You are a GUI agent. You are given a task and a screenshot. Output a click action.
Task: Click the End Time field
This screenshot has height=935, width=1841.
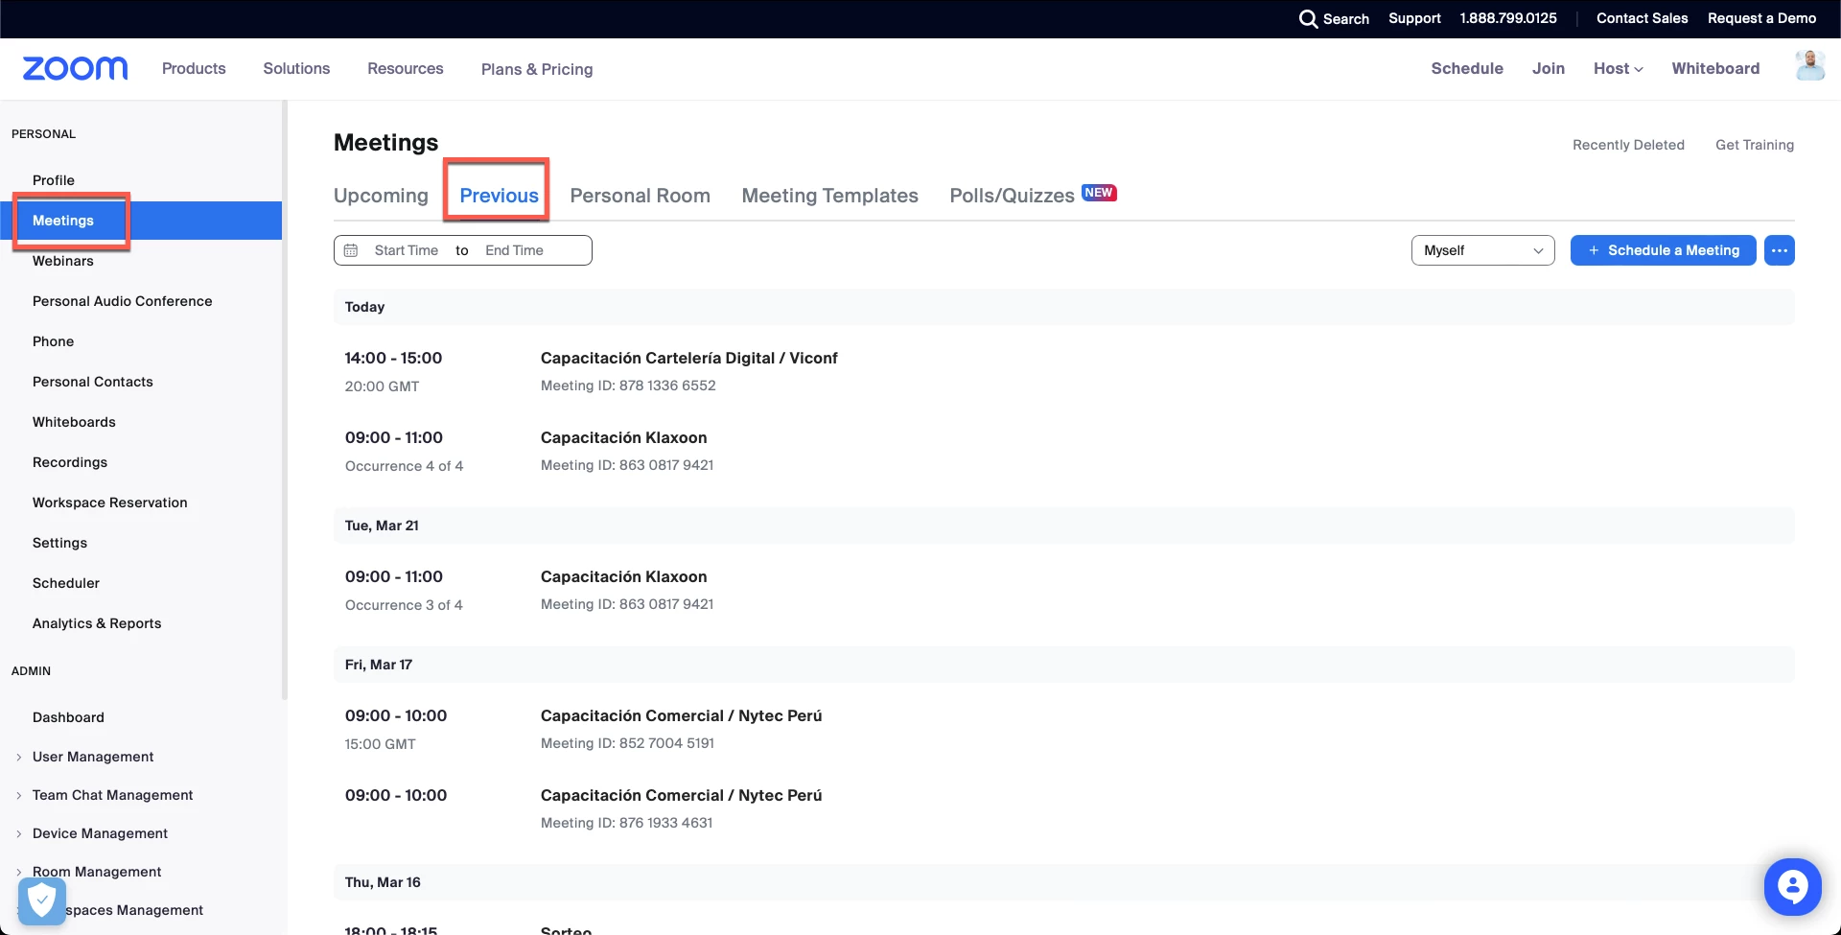(x=515, y=250)
